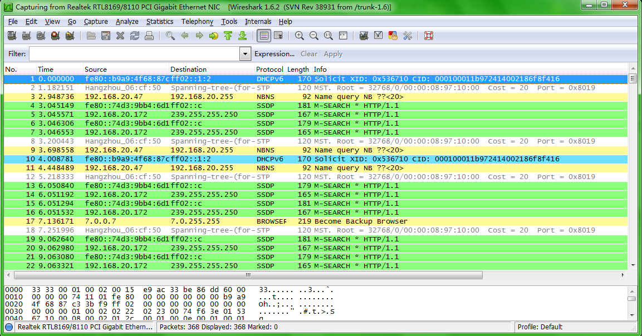This screenshot has height=336, width=642.
Task: Restart the running live capture
Action: [x=70, y=36]
